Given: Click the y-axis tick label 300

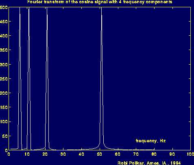Looking at the screenshot, I should click(4, 65).
